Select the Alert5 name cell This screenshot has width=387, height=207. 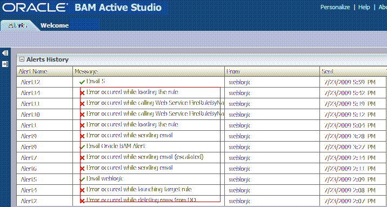[x=45, y=179]
